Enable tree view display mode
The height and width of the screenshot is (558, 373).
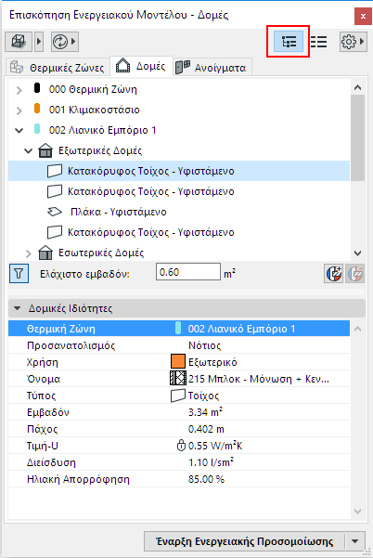(289, 42)
